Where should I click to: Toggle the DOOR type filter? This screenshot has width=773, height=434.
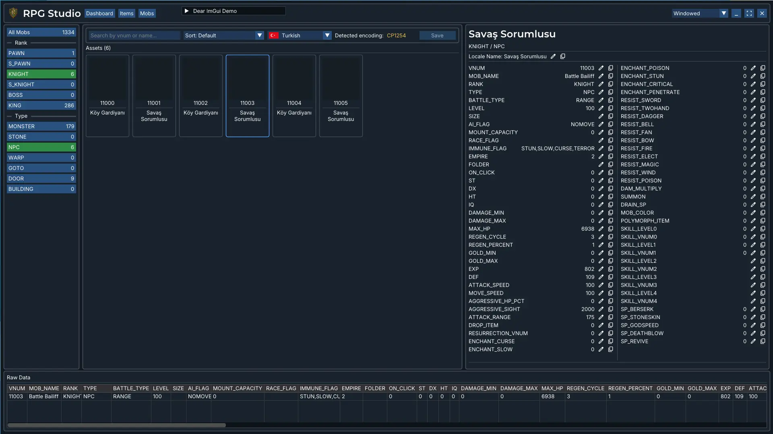click(x=41, y=178)
